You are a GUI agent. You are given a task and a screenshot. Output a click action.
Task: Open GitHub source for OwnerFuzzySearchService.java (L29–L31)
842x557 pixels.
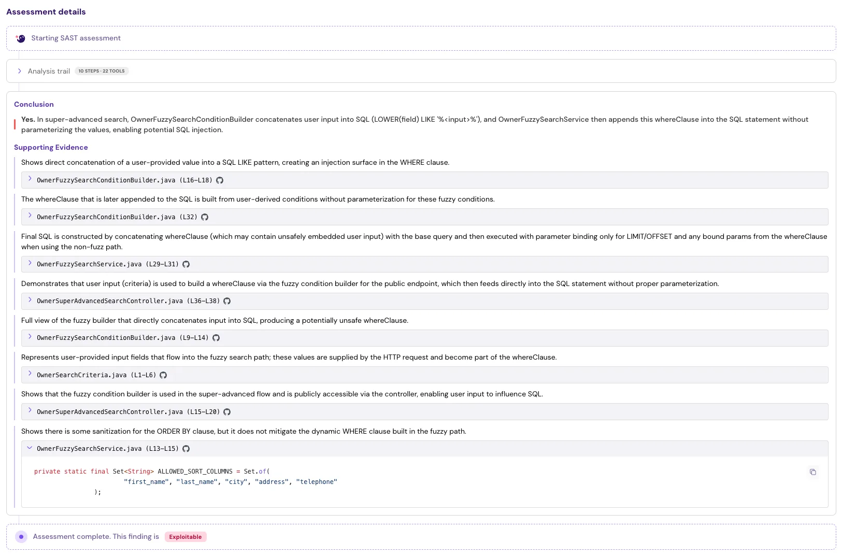(x=187, y=264)
